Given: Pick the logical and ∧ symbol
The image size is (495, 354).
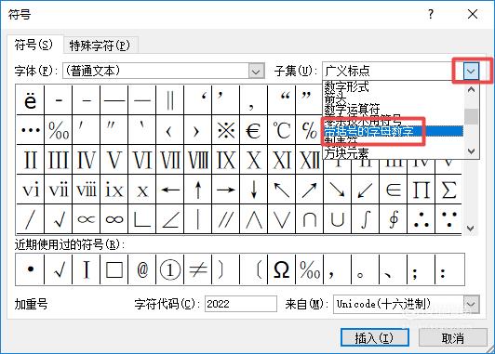Looking at the screenshot, I should tap(253, 219).
